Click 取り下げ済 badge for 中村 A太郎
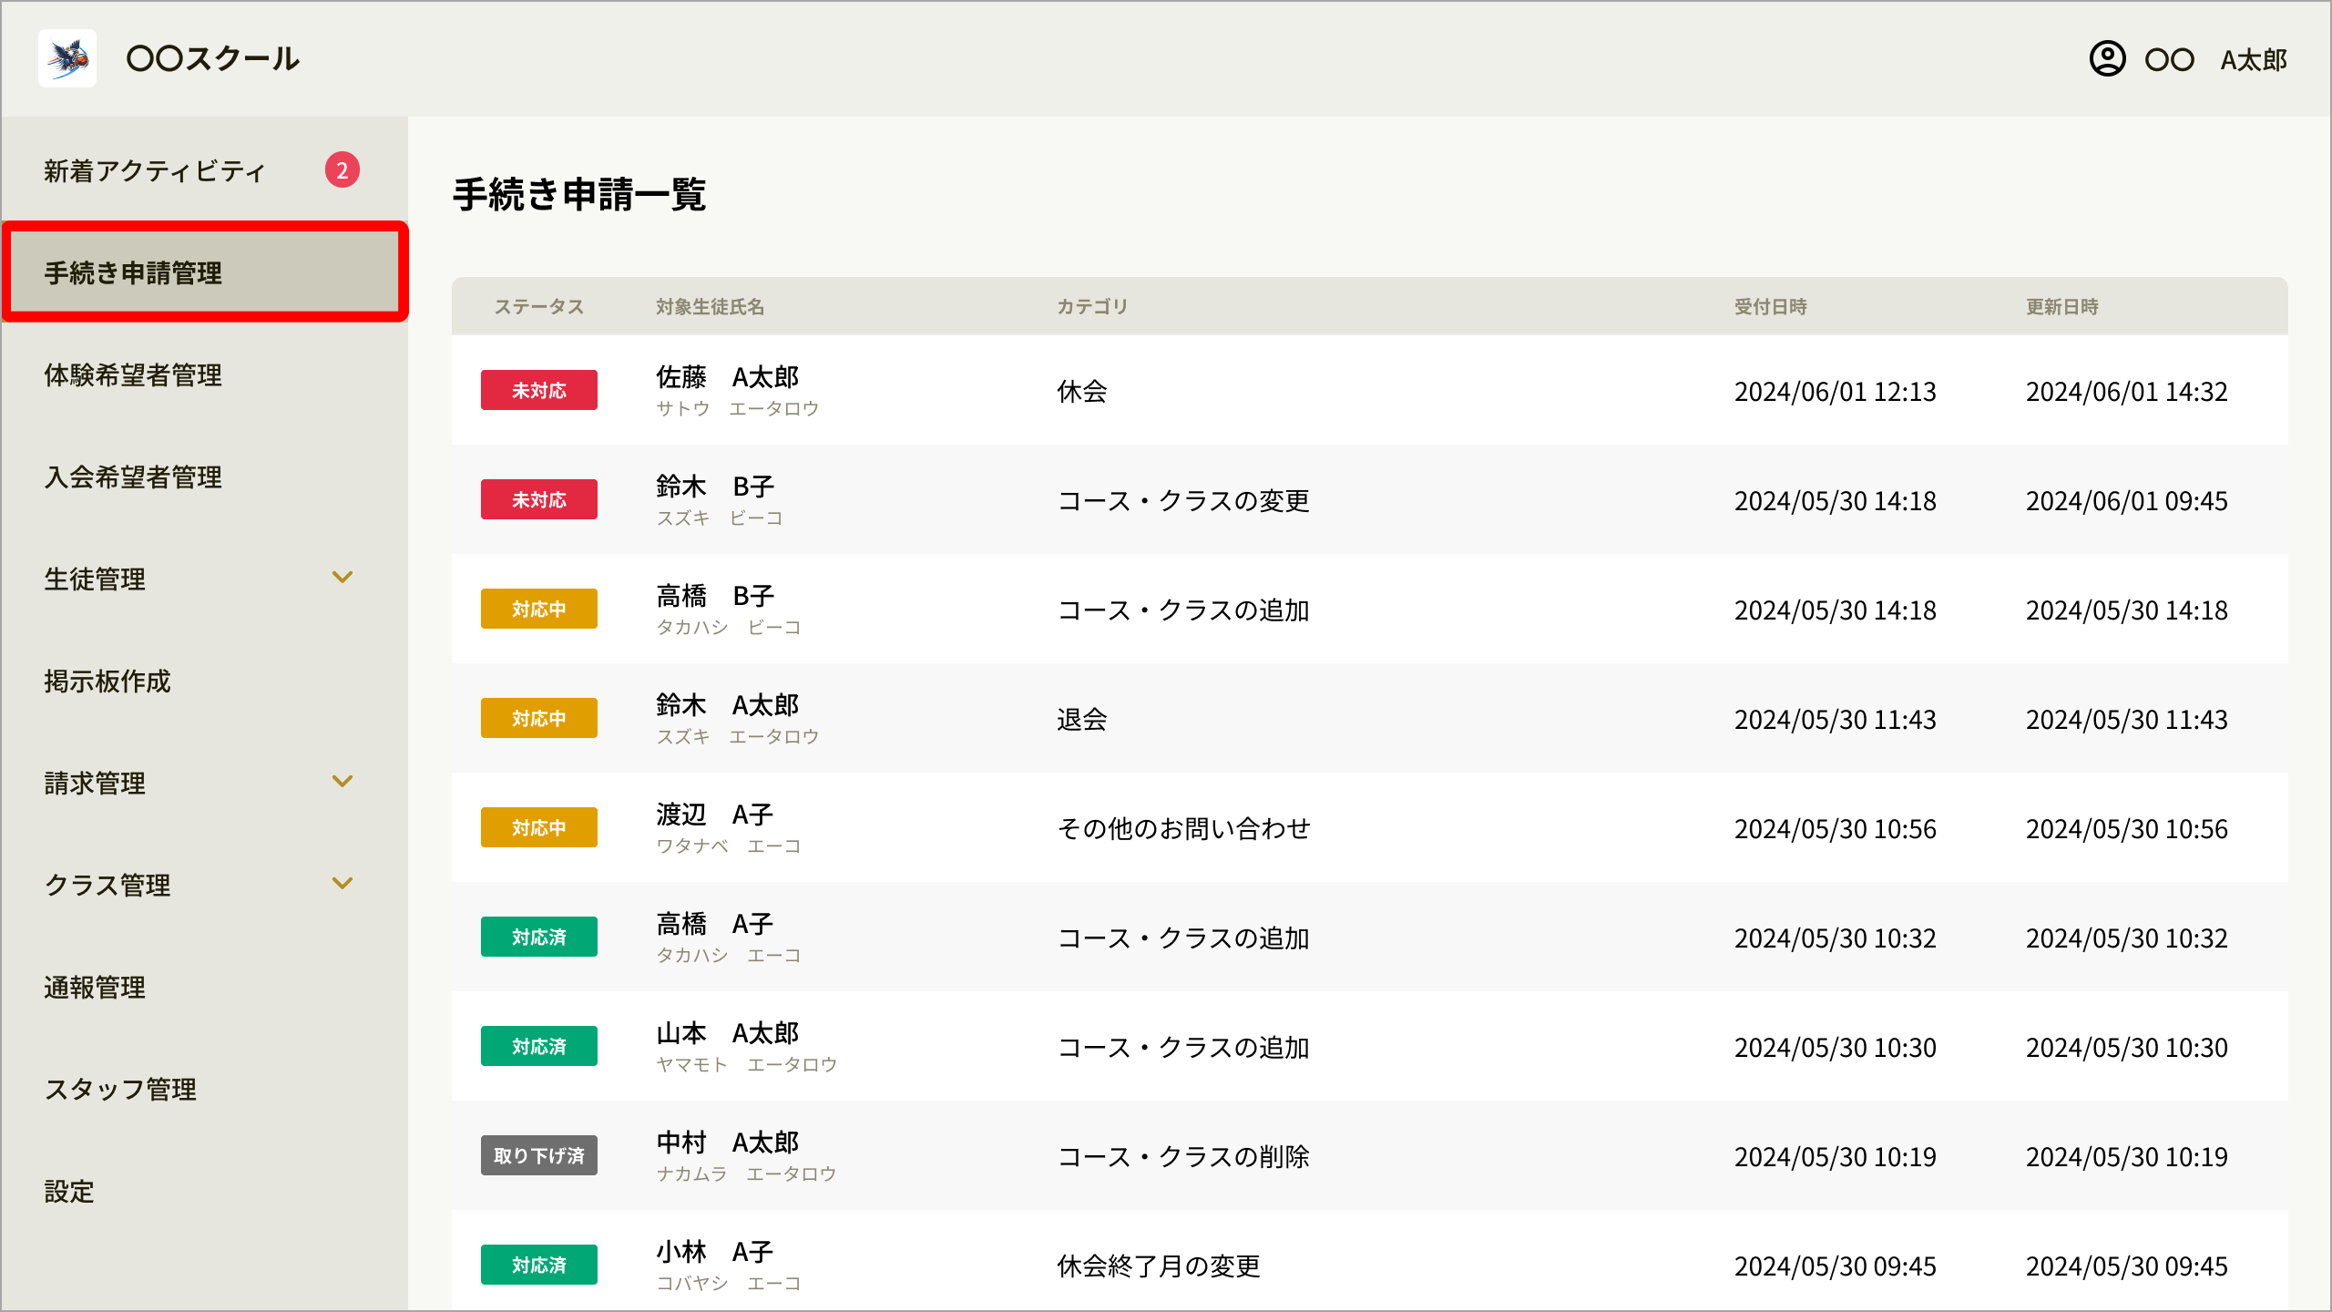The width and height of the screenshot is (2332, 1312). point(539,1155)
